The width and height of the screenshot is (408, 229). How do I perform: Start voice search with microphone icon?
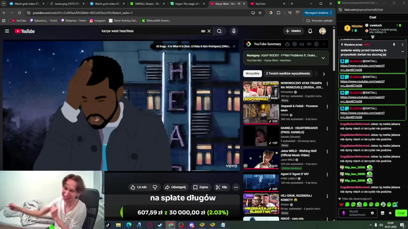(234, 31)
